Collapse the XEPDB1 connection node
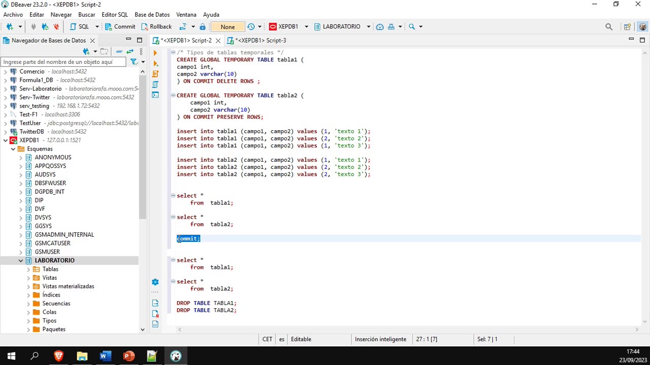 [6, 140]
